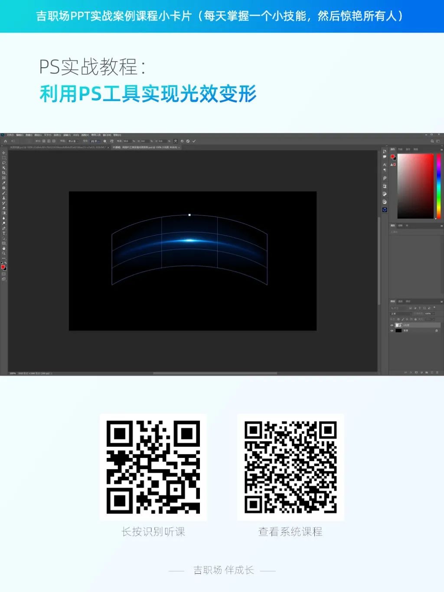The image size is (444, 592).
Task: Select the Eraser tool
Action: [4, 208]
